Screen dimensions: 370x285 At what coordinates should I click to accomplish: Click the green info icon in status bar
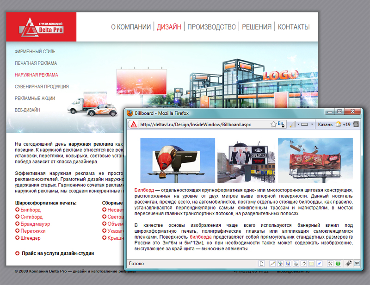[x=338, y=264]
